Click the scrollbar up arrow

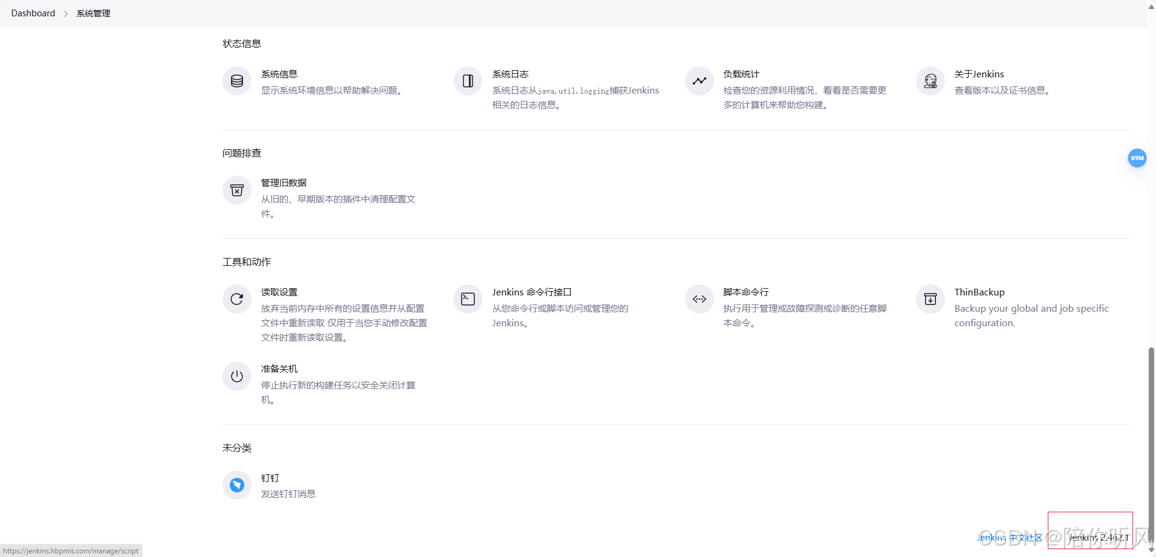1151,6
